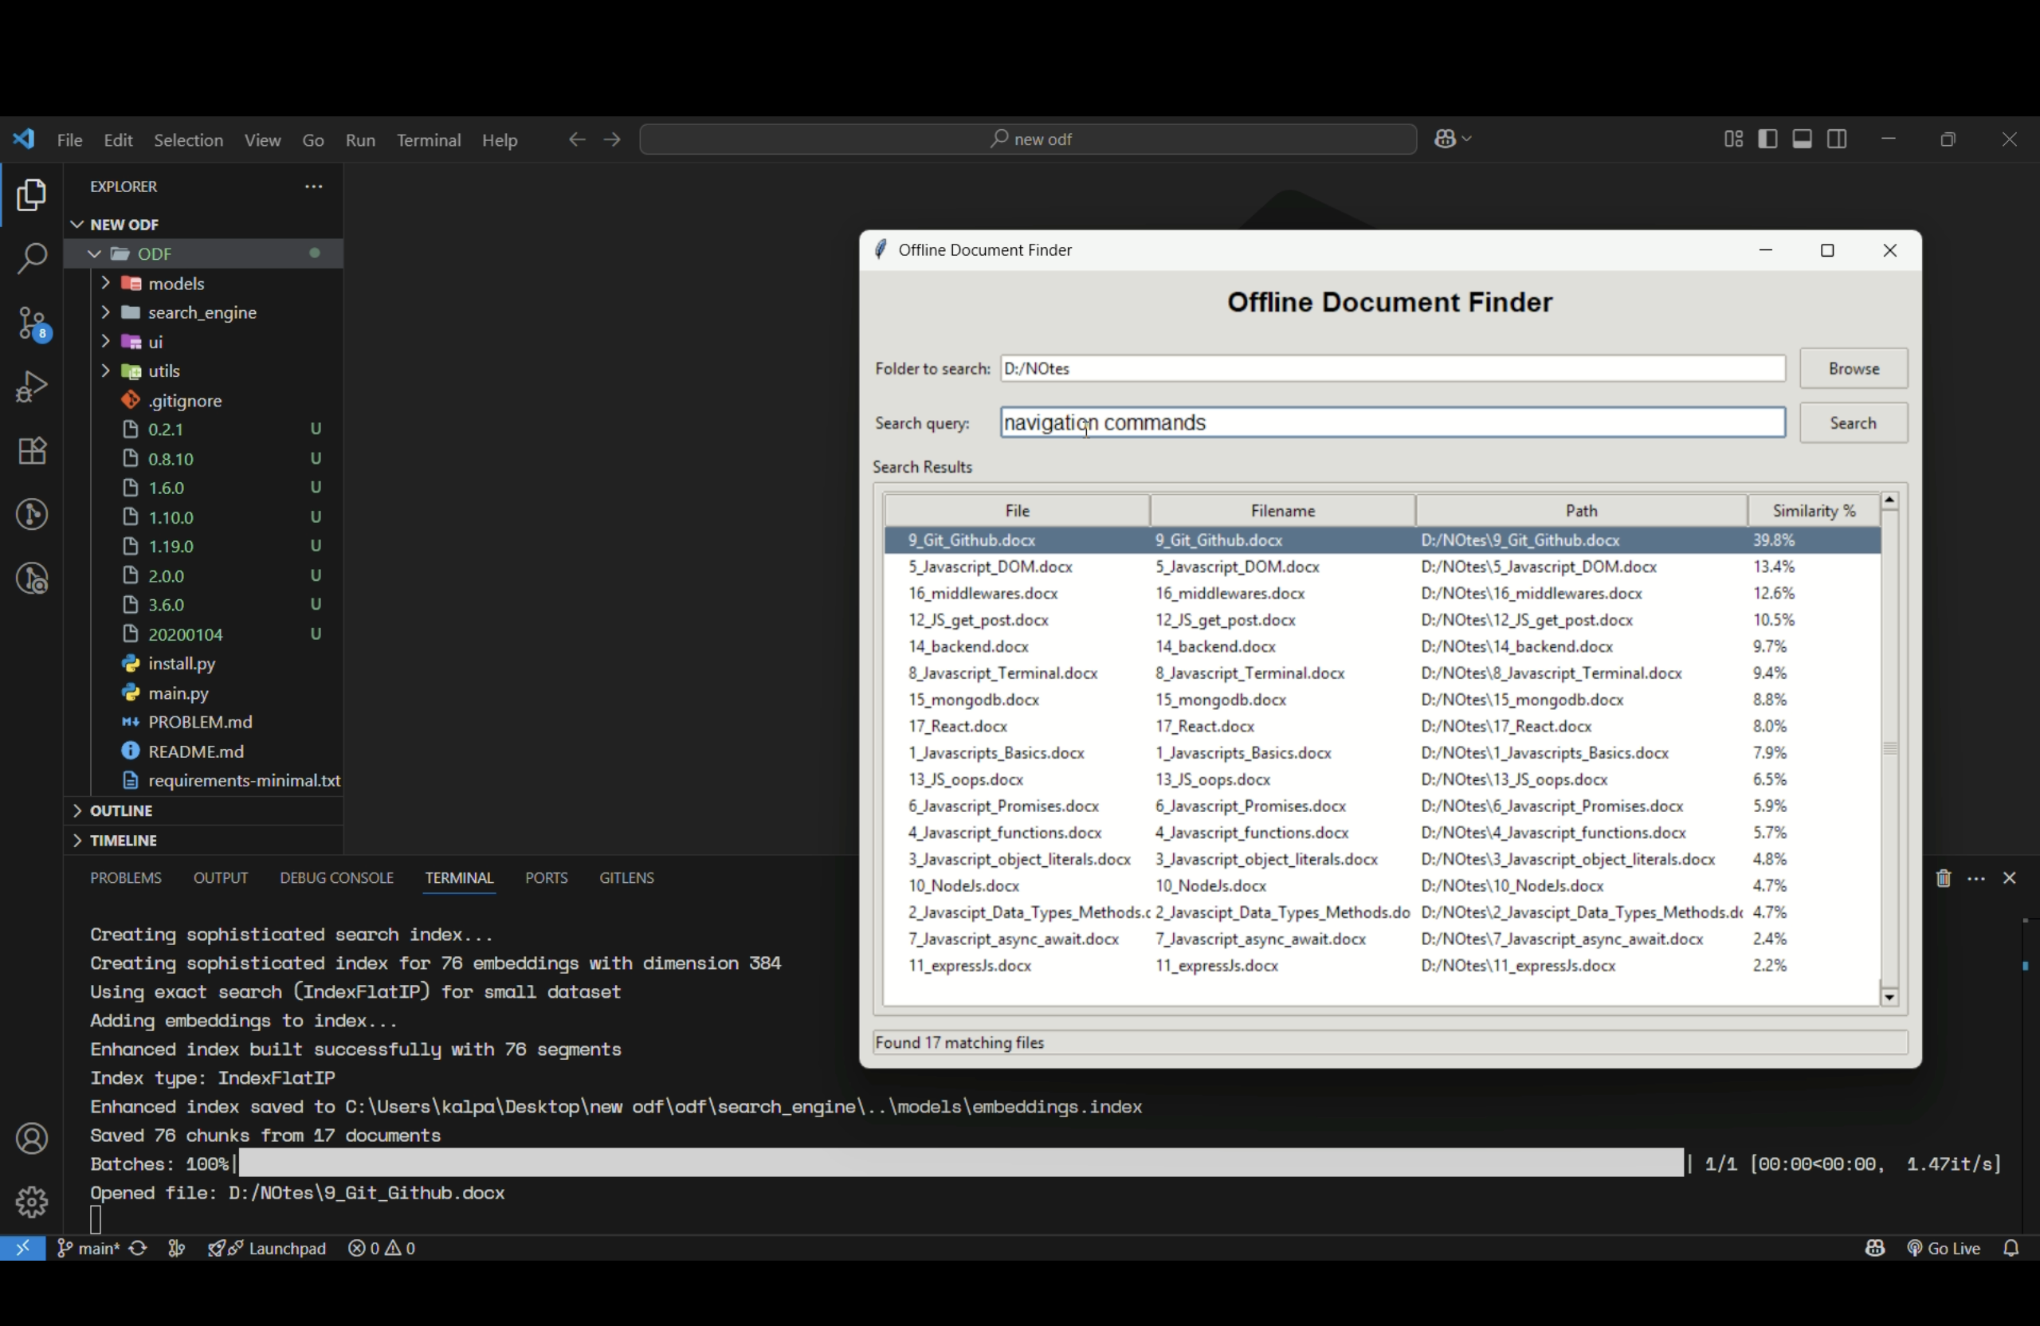Click the Folder to search input field
Image resolution: width=2040 pixels, height=1326 pixels.
(1393, 369)
